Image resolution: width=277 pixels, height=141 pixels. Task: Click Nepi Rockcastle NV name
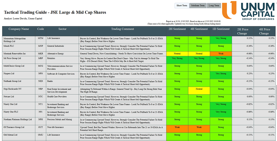12,89
